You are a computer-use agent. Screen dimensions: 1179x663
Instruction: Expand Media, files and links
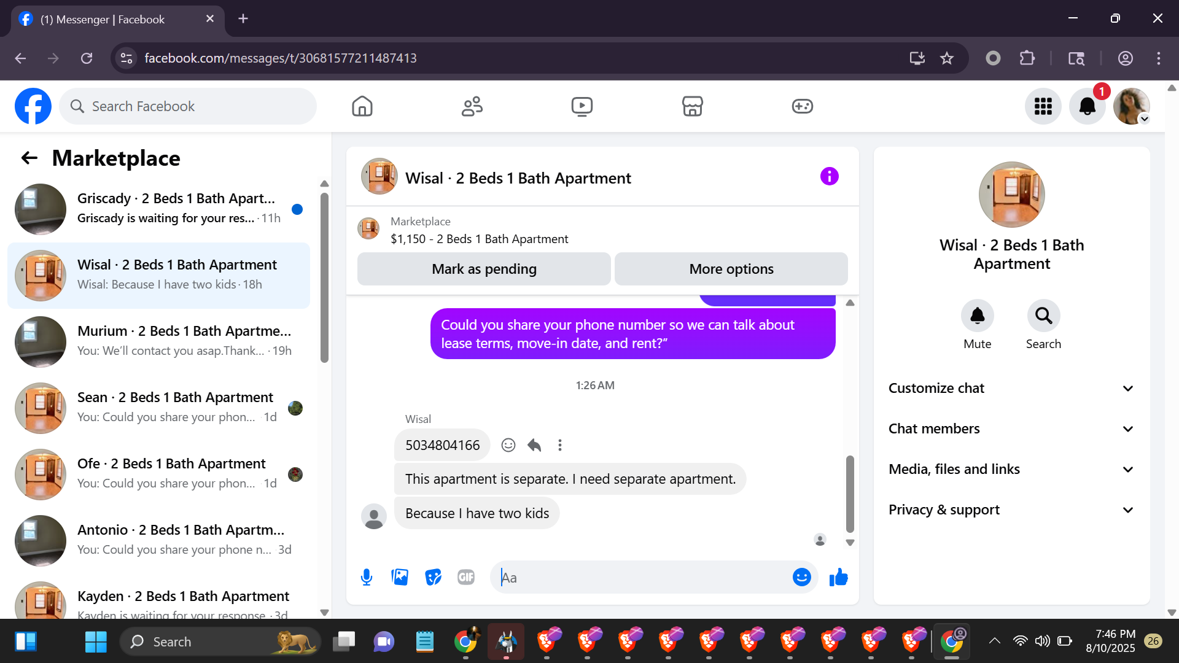point(1011,469)
